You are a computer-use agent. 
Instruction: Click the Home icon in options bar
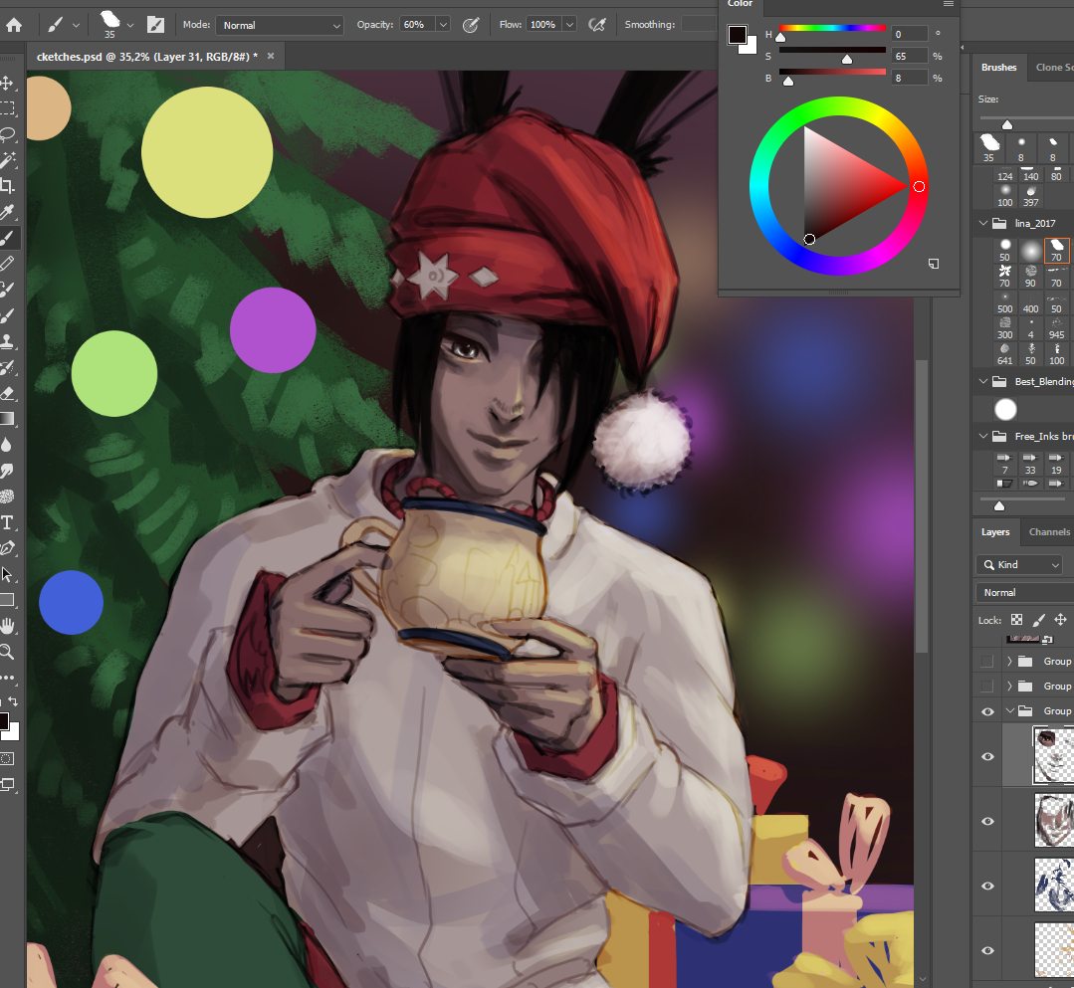click(x=14, y=25)
